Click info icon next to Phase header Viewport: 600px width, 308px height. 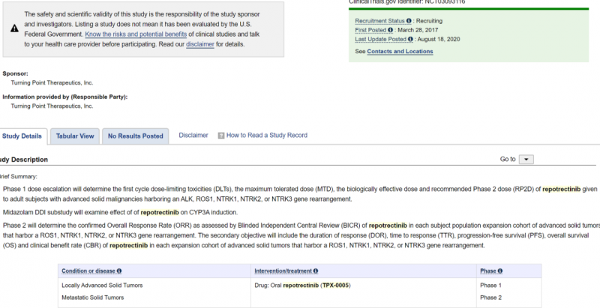click(x=500, y=271)
